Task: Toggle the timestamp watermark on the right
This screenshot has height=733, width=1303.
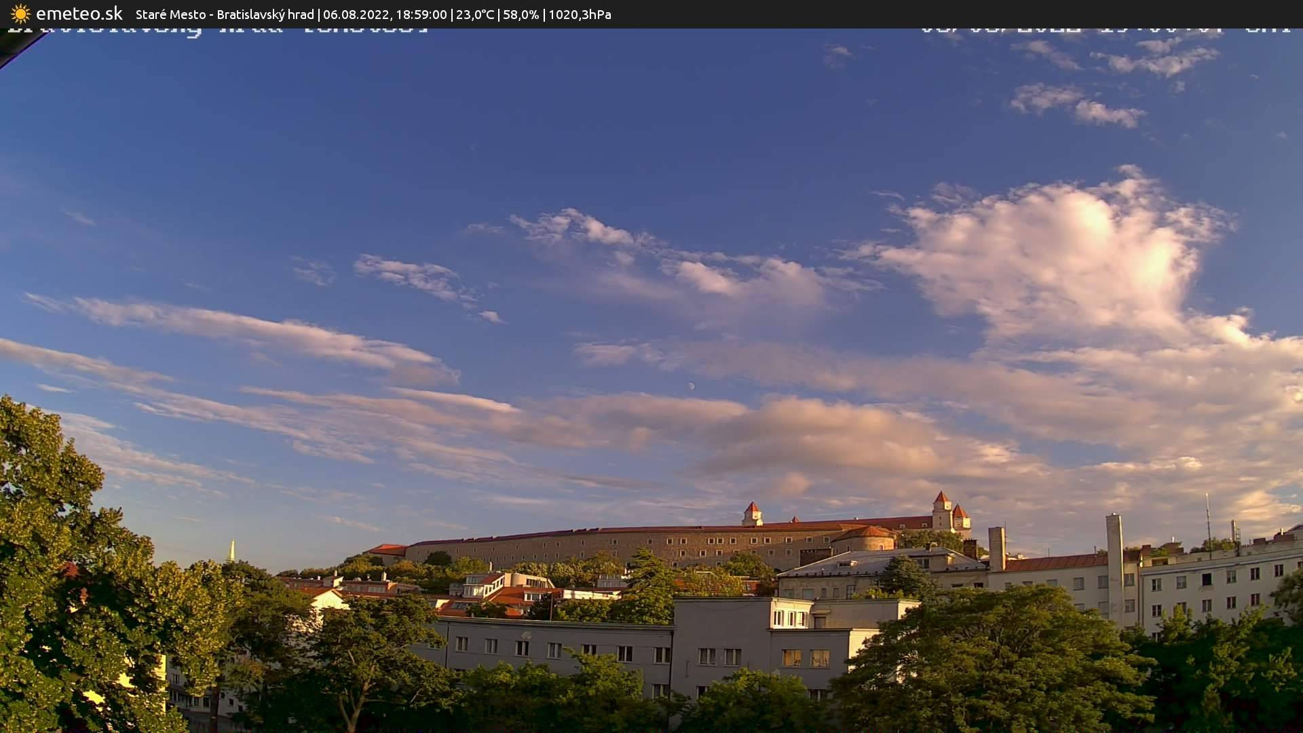Action: [x=1106, y=29]
